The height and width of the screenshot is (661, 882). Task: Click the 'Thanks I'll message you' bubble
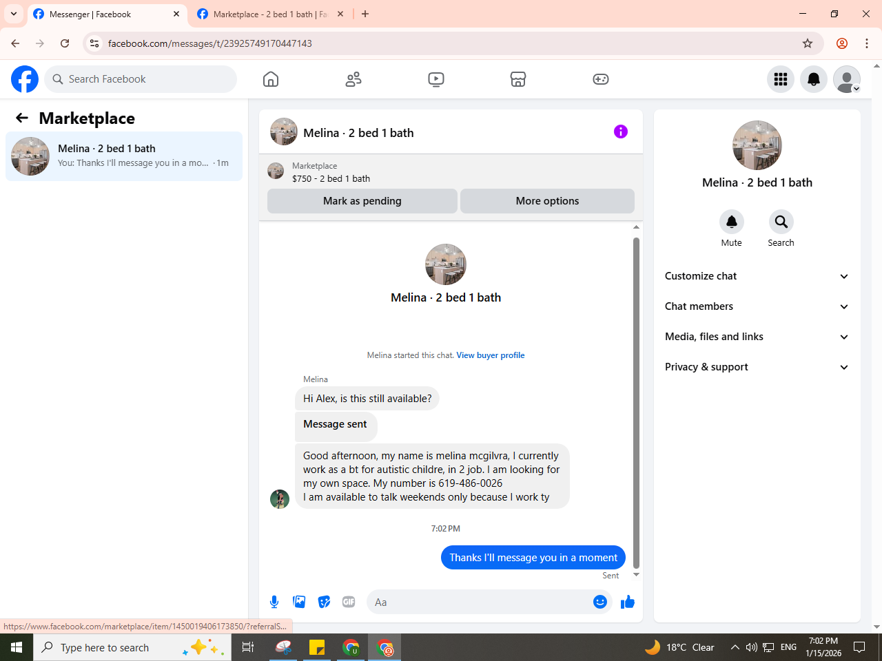click(x=533, y=558)
